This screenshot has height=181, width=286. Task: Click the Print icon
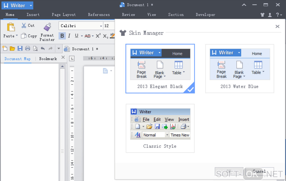coord(27,48)
